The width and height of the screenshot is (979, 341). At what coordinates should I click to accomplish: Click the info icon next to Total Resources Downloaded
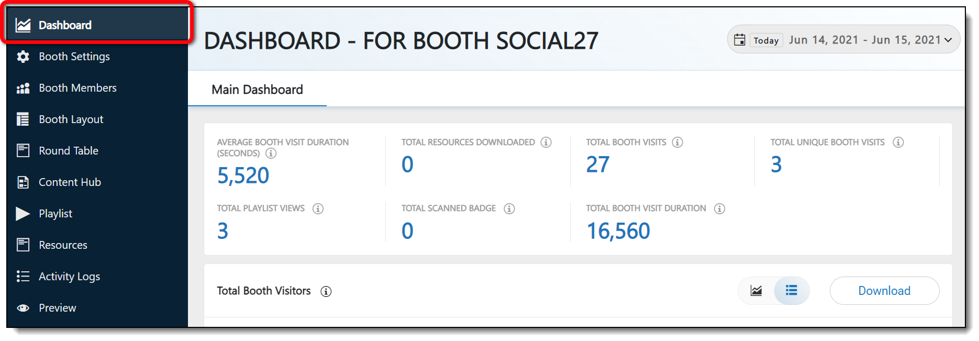click(x=546, y=142)
